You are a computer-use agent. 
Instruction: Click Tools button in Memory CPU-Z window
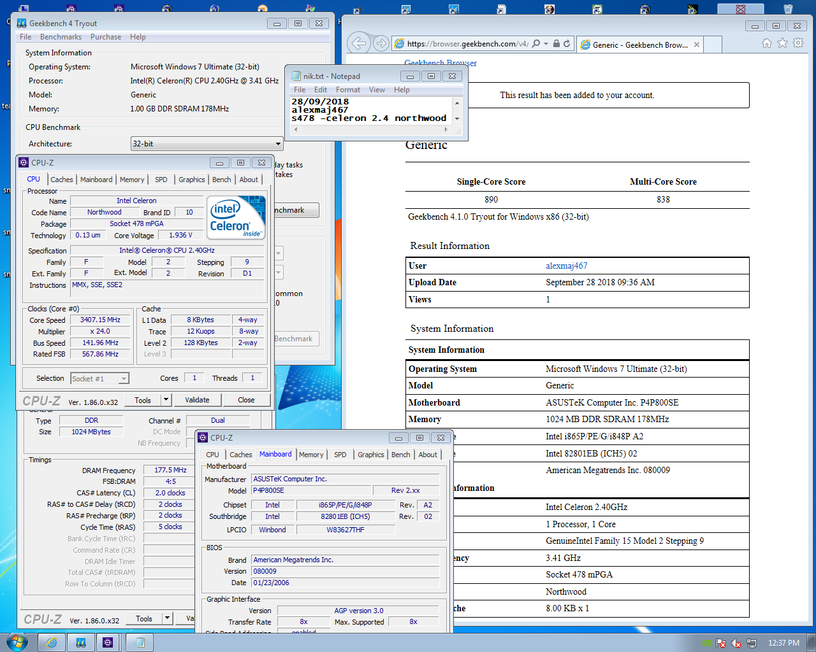point(144,618)
